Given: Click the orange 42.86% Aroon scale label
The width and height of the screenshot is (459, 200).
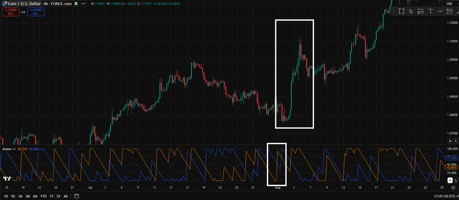Looking at the screenshot, I should coord(452,167).
